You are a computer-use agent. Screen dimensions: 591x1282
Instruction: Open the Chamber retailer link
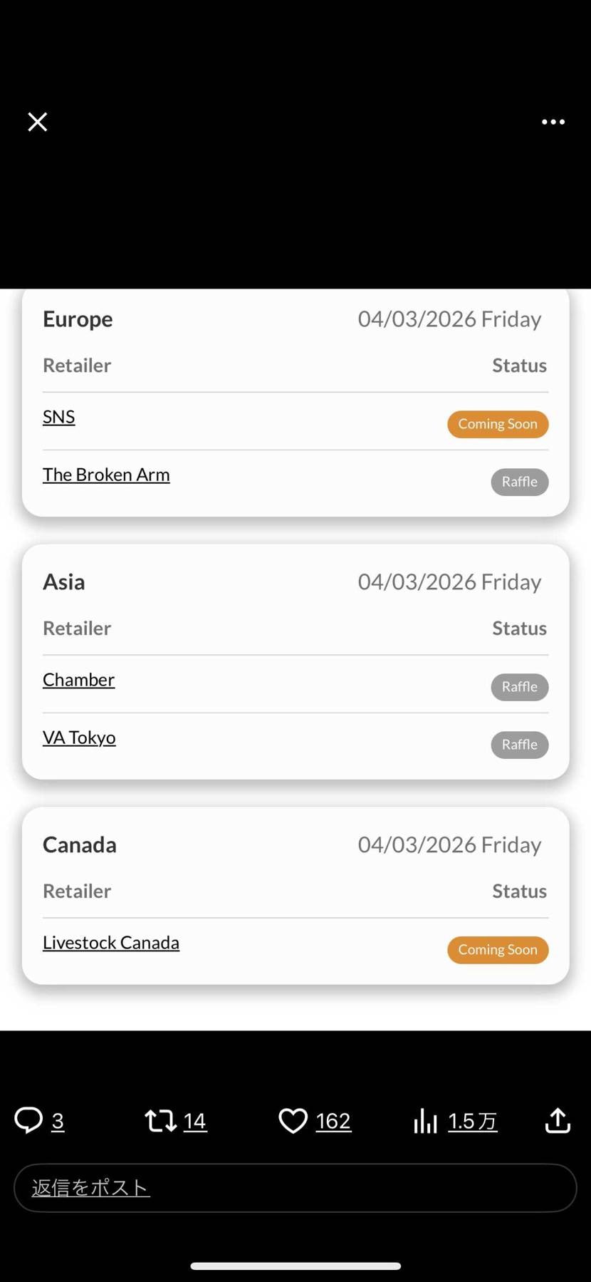click(x=78, y=680)
